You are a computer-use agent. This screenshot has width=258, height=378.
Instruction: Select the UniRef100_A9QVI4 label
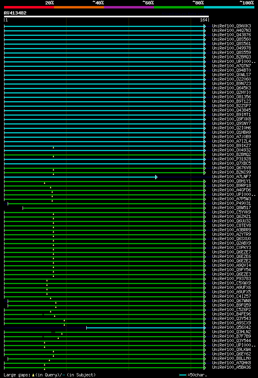[x=231, y=265]
